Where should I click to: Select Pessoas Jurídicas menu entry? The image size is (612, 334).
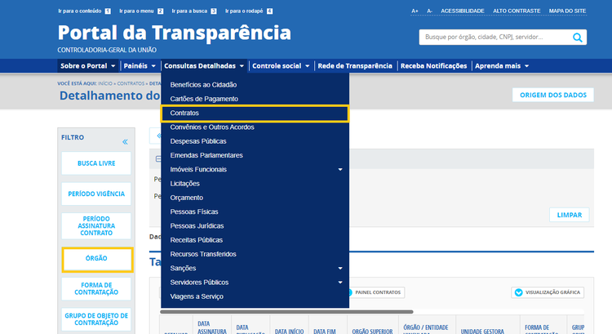point(197,225)
